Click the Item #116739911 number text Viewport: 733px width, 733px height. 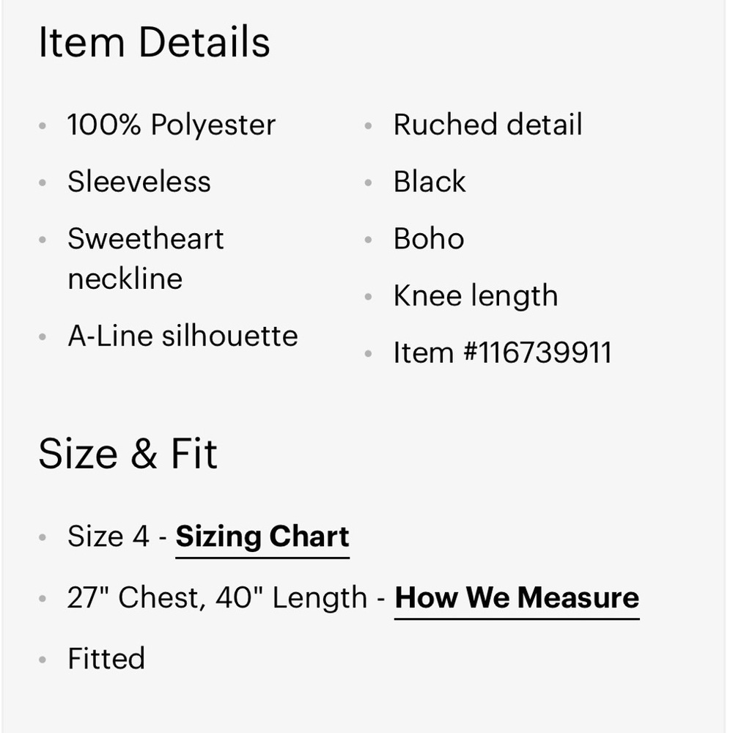pyautogui.click(x=502, y=353)
